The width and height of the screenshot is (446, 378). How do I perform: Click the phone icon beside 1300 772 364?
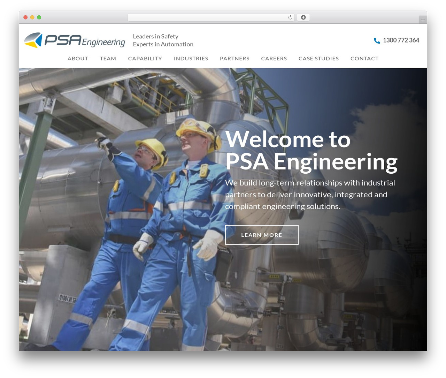coord(377,40)
